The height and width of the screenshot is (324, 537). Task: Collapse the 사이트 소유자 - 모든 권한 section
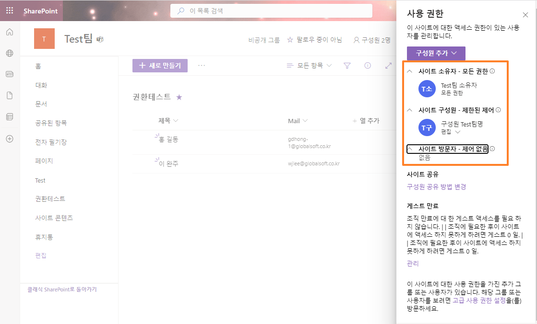(x=410, y=71)
